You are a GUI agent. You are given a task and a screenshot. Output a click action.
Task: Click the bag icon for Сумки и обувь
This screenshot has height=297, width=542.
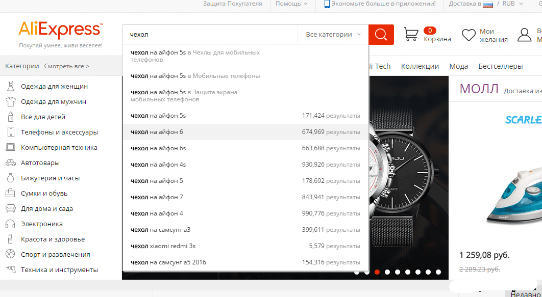[x=10, y=193]
